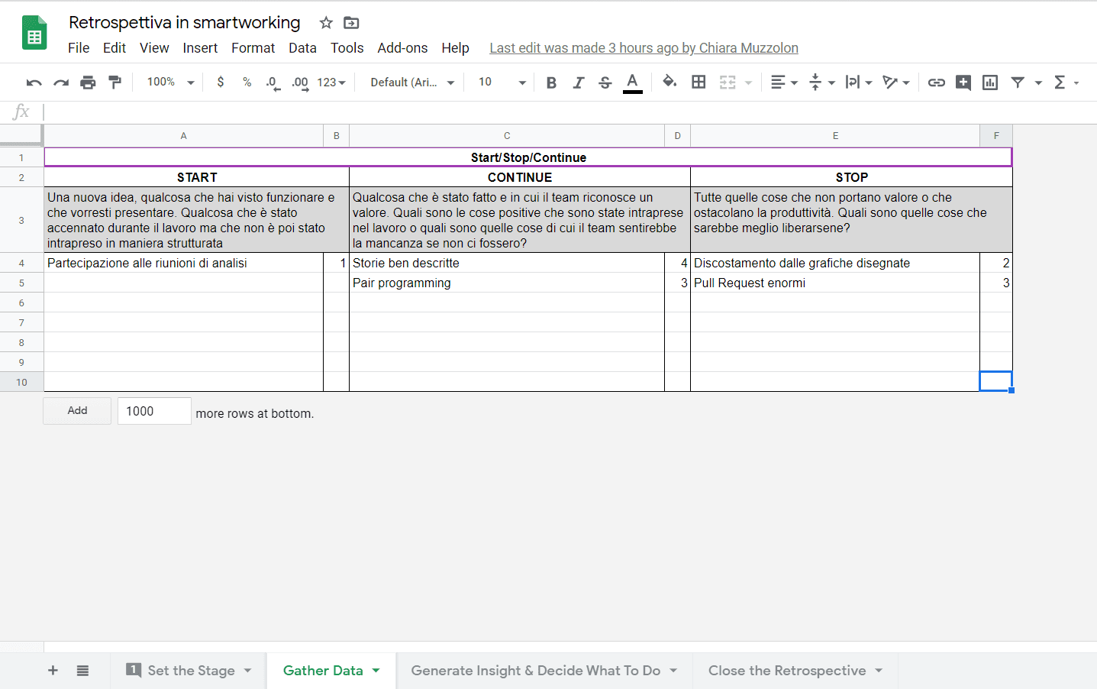Image resolution: width=1097 pixels, height=689 pixels.
Task: Open the zoom 100% dropdown
Action: pos(170,82)
